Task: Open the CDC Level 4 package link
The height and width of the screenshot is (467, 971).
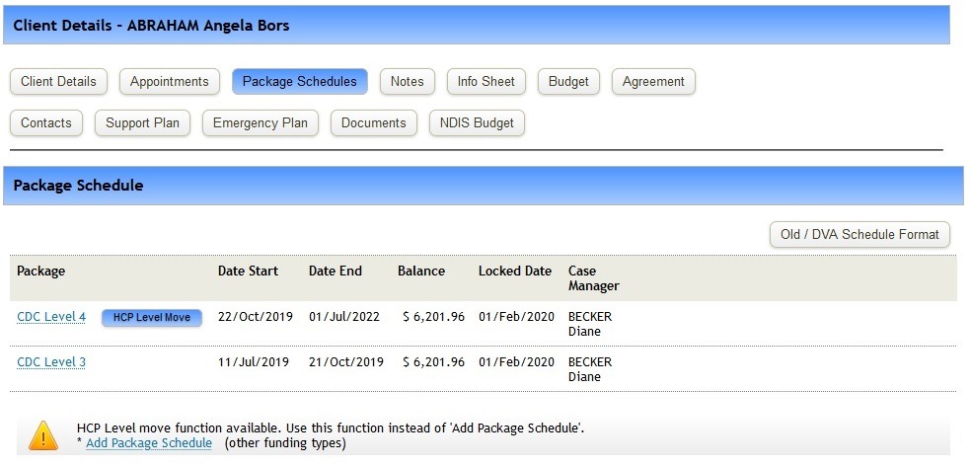Action: (51, 317)
